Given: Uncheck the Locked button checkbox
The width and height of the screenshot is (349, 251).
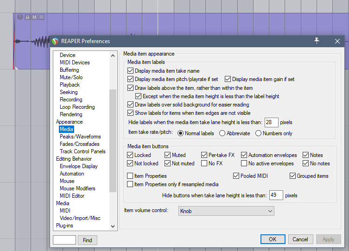Looking at the screenshot, I should tap(130, 155).
